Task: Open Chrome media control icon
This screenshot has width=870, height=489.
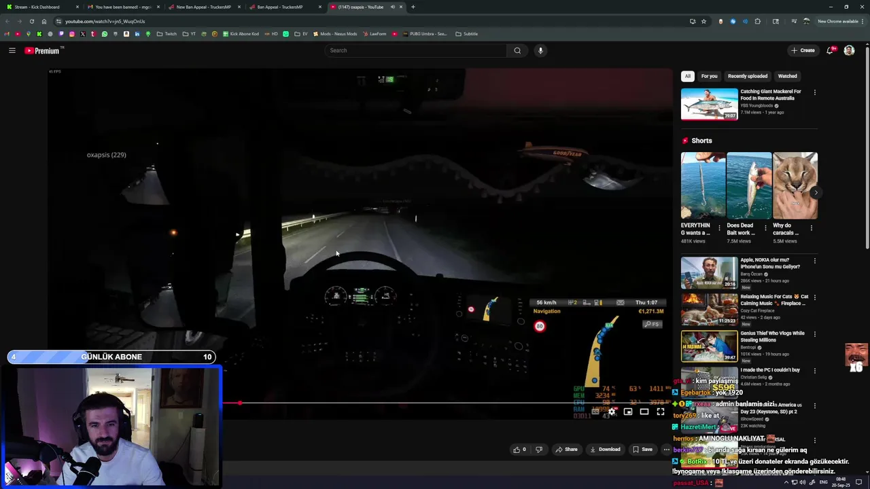Action: click(x=794, y=21)
